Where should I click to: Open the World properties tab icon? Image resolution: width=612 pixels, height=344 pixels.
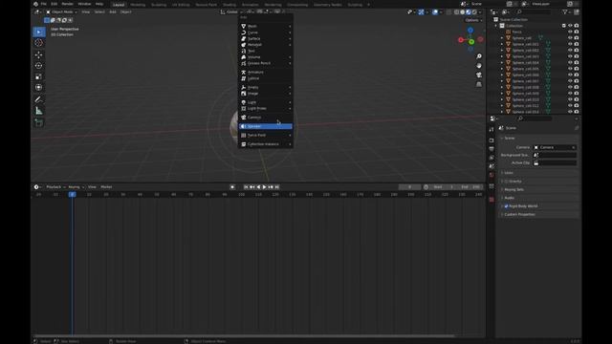coord(492,175)
